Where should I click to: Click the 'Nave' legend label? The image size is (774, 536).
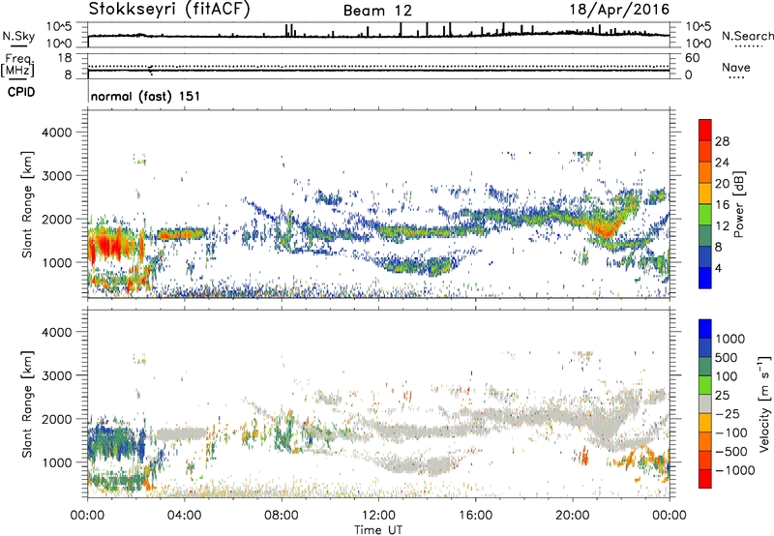pos(736,67)
